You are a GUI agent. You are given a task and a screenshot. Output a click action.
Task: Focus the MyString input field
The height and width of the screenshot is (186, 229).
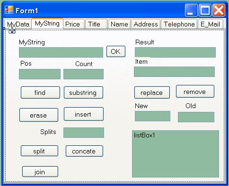61,52
